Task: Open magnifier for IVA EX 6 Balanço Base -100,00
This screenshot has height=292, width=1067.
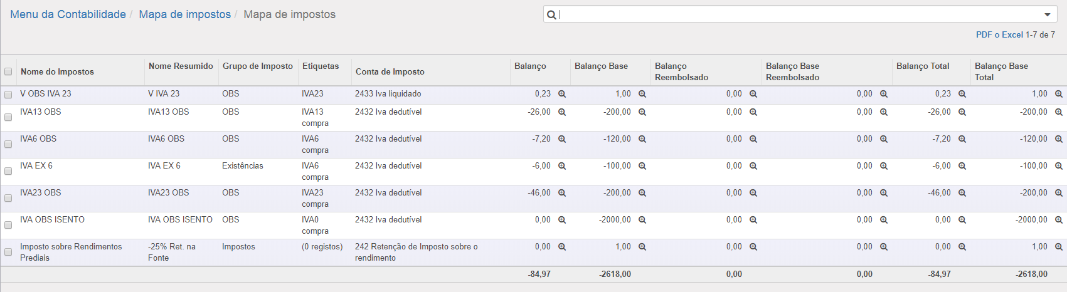Action: (x=642, y=166)
